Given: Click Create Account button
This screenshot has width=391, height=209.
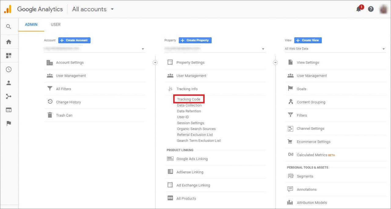Looking at the screenshot, I should pos(74,40).
